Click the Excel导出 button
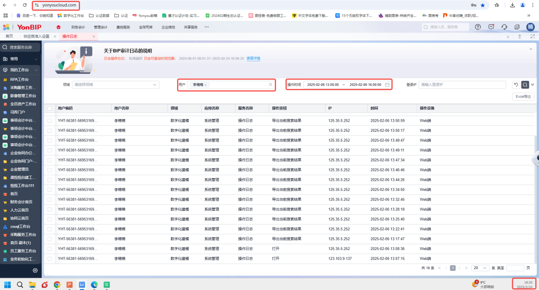The image size is (539, 290). [523, 97]
